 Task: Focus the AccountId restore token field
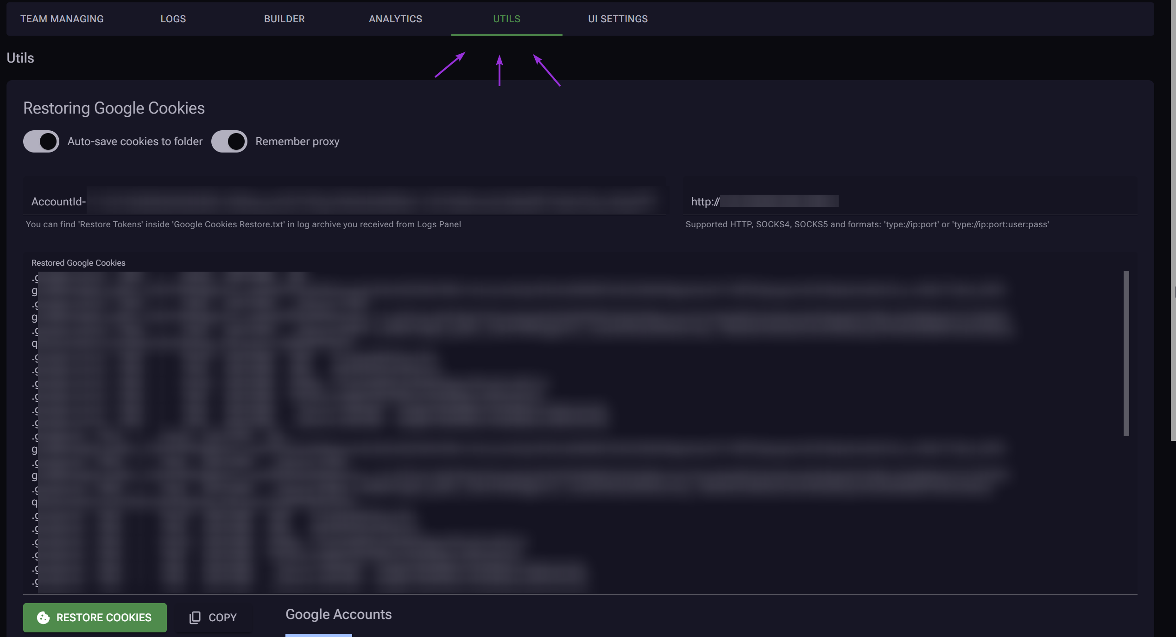pyautogui.click(x=344, y=201)
